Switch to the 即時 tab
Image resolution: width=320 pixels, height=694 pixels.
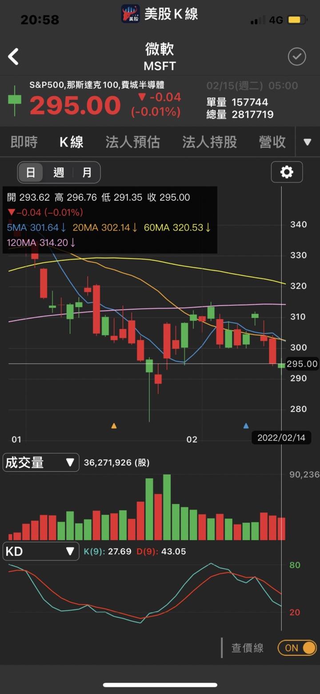point(24,142)
